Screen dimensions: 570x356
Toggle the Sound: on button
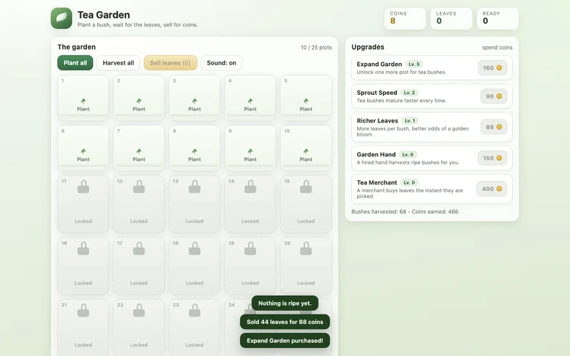[x=221, y=63]
